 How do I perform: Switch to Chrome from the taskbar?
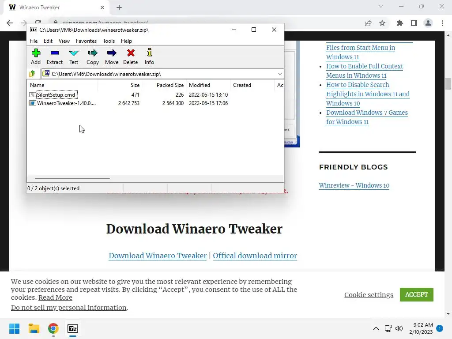coord(53,328)
